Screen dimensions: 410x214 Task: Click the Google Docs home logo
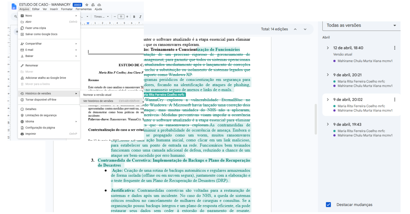[x=14, y=6]
